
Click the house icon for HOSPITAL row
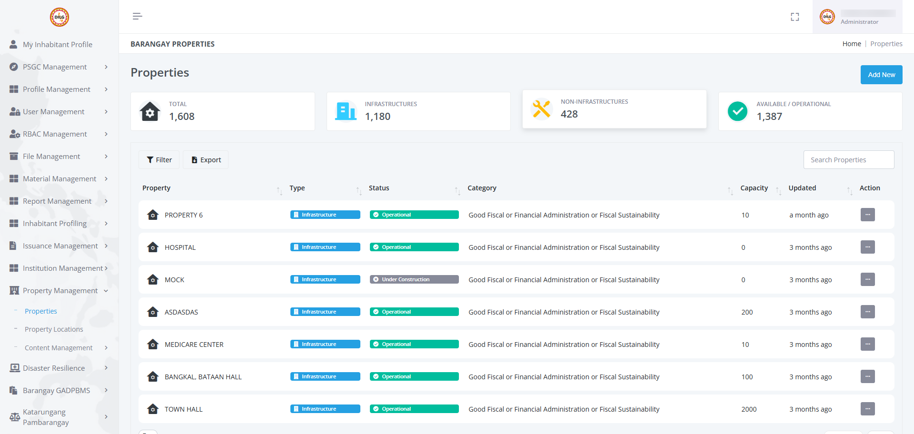point(153,247)
